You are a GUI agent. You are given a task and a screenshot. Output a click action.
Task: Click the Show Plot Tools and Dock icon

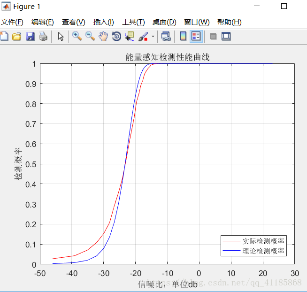pos(226,37)
